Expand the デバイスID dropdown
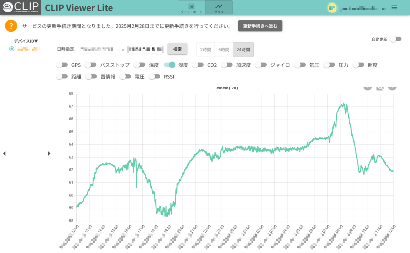The image size is (410, 253). coord(26,41)
